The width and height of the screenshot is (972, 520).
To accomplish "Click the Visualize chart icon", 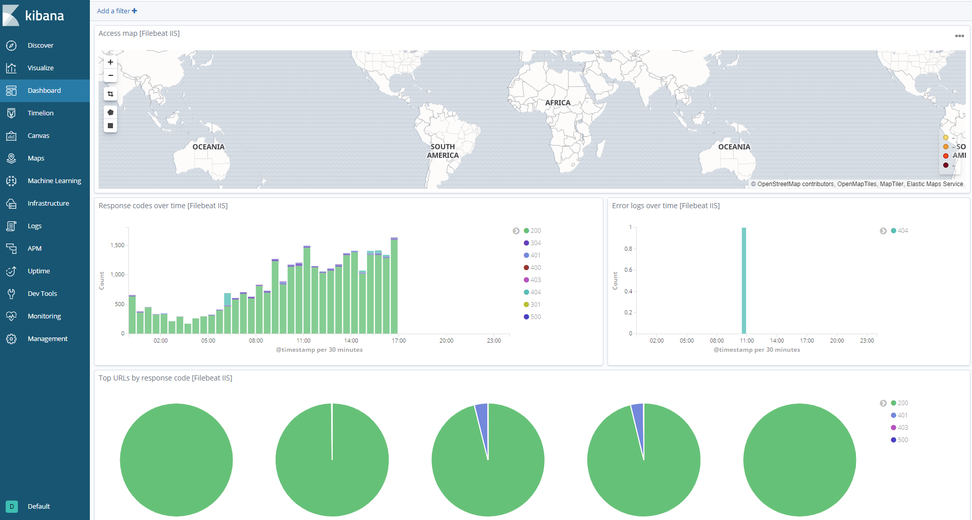I will click(11, 68).
